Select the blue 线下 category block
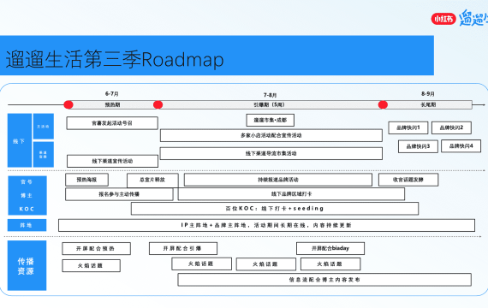This screenshot has height=308, width=488. point(20,140)
